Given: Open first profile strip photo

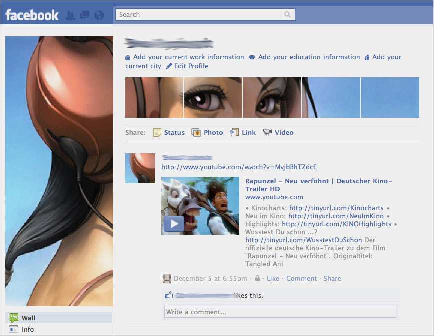Looking at the screenshot, I should [x=154, y=97].
